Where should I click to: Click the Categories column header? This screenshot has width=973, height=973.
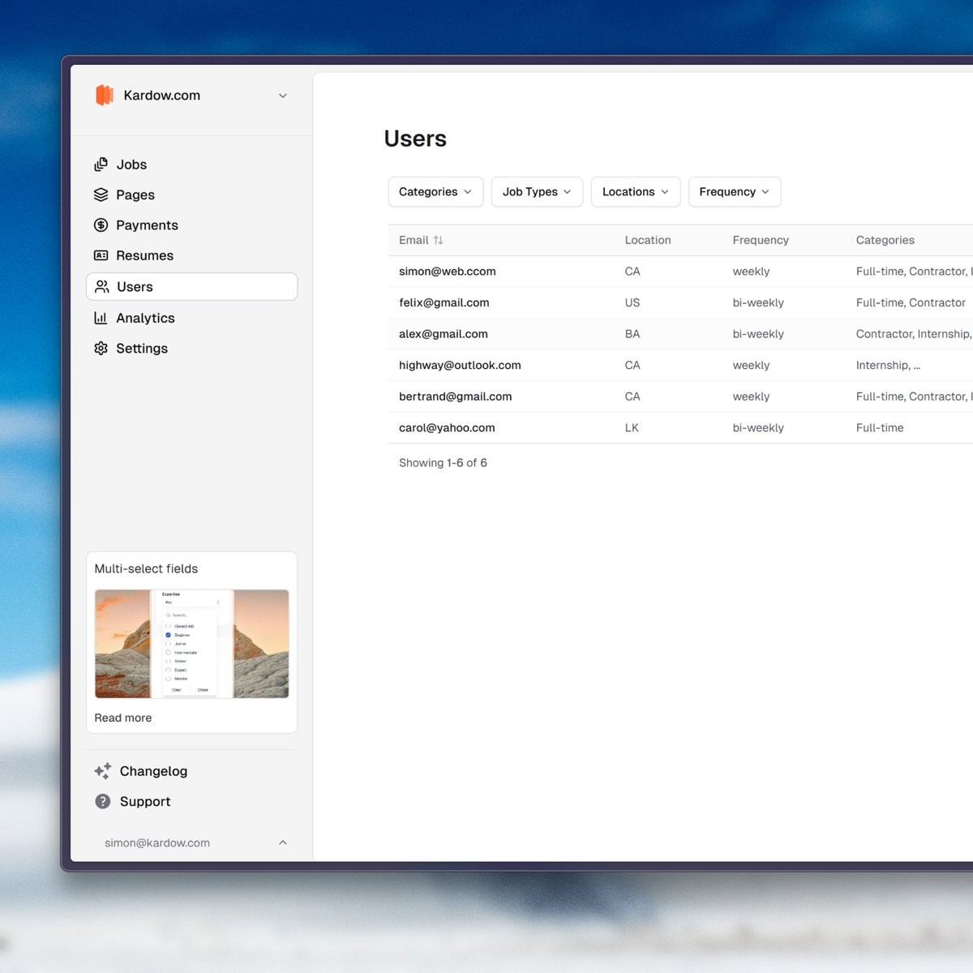point(885,240)
